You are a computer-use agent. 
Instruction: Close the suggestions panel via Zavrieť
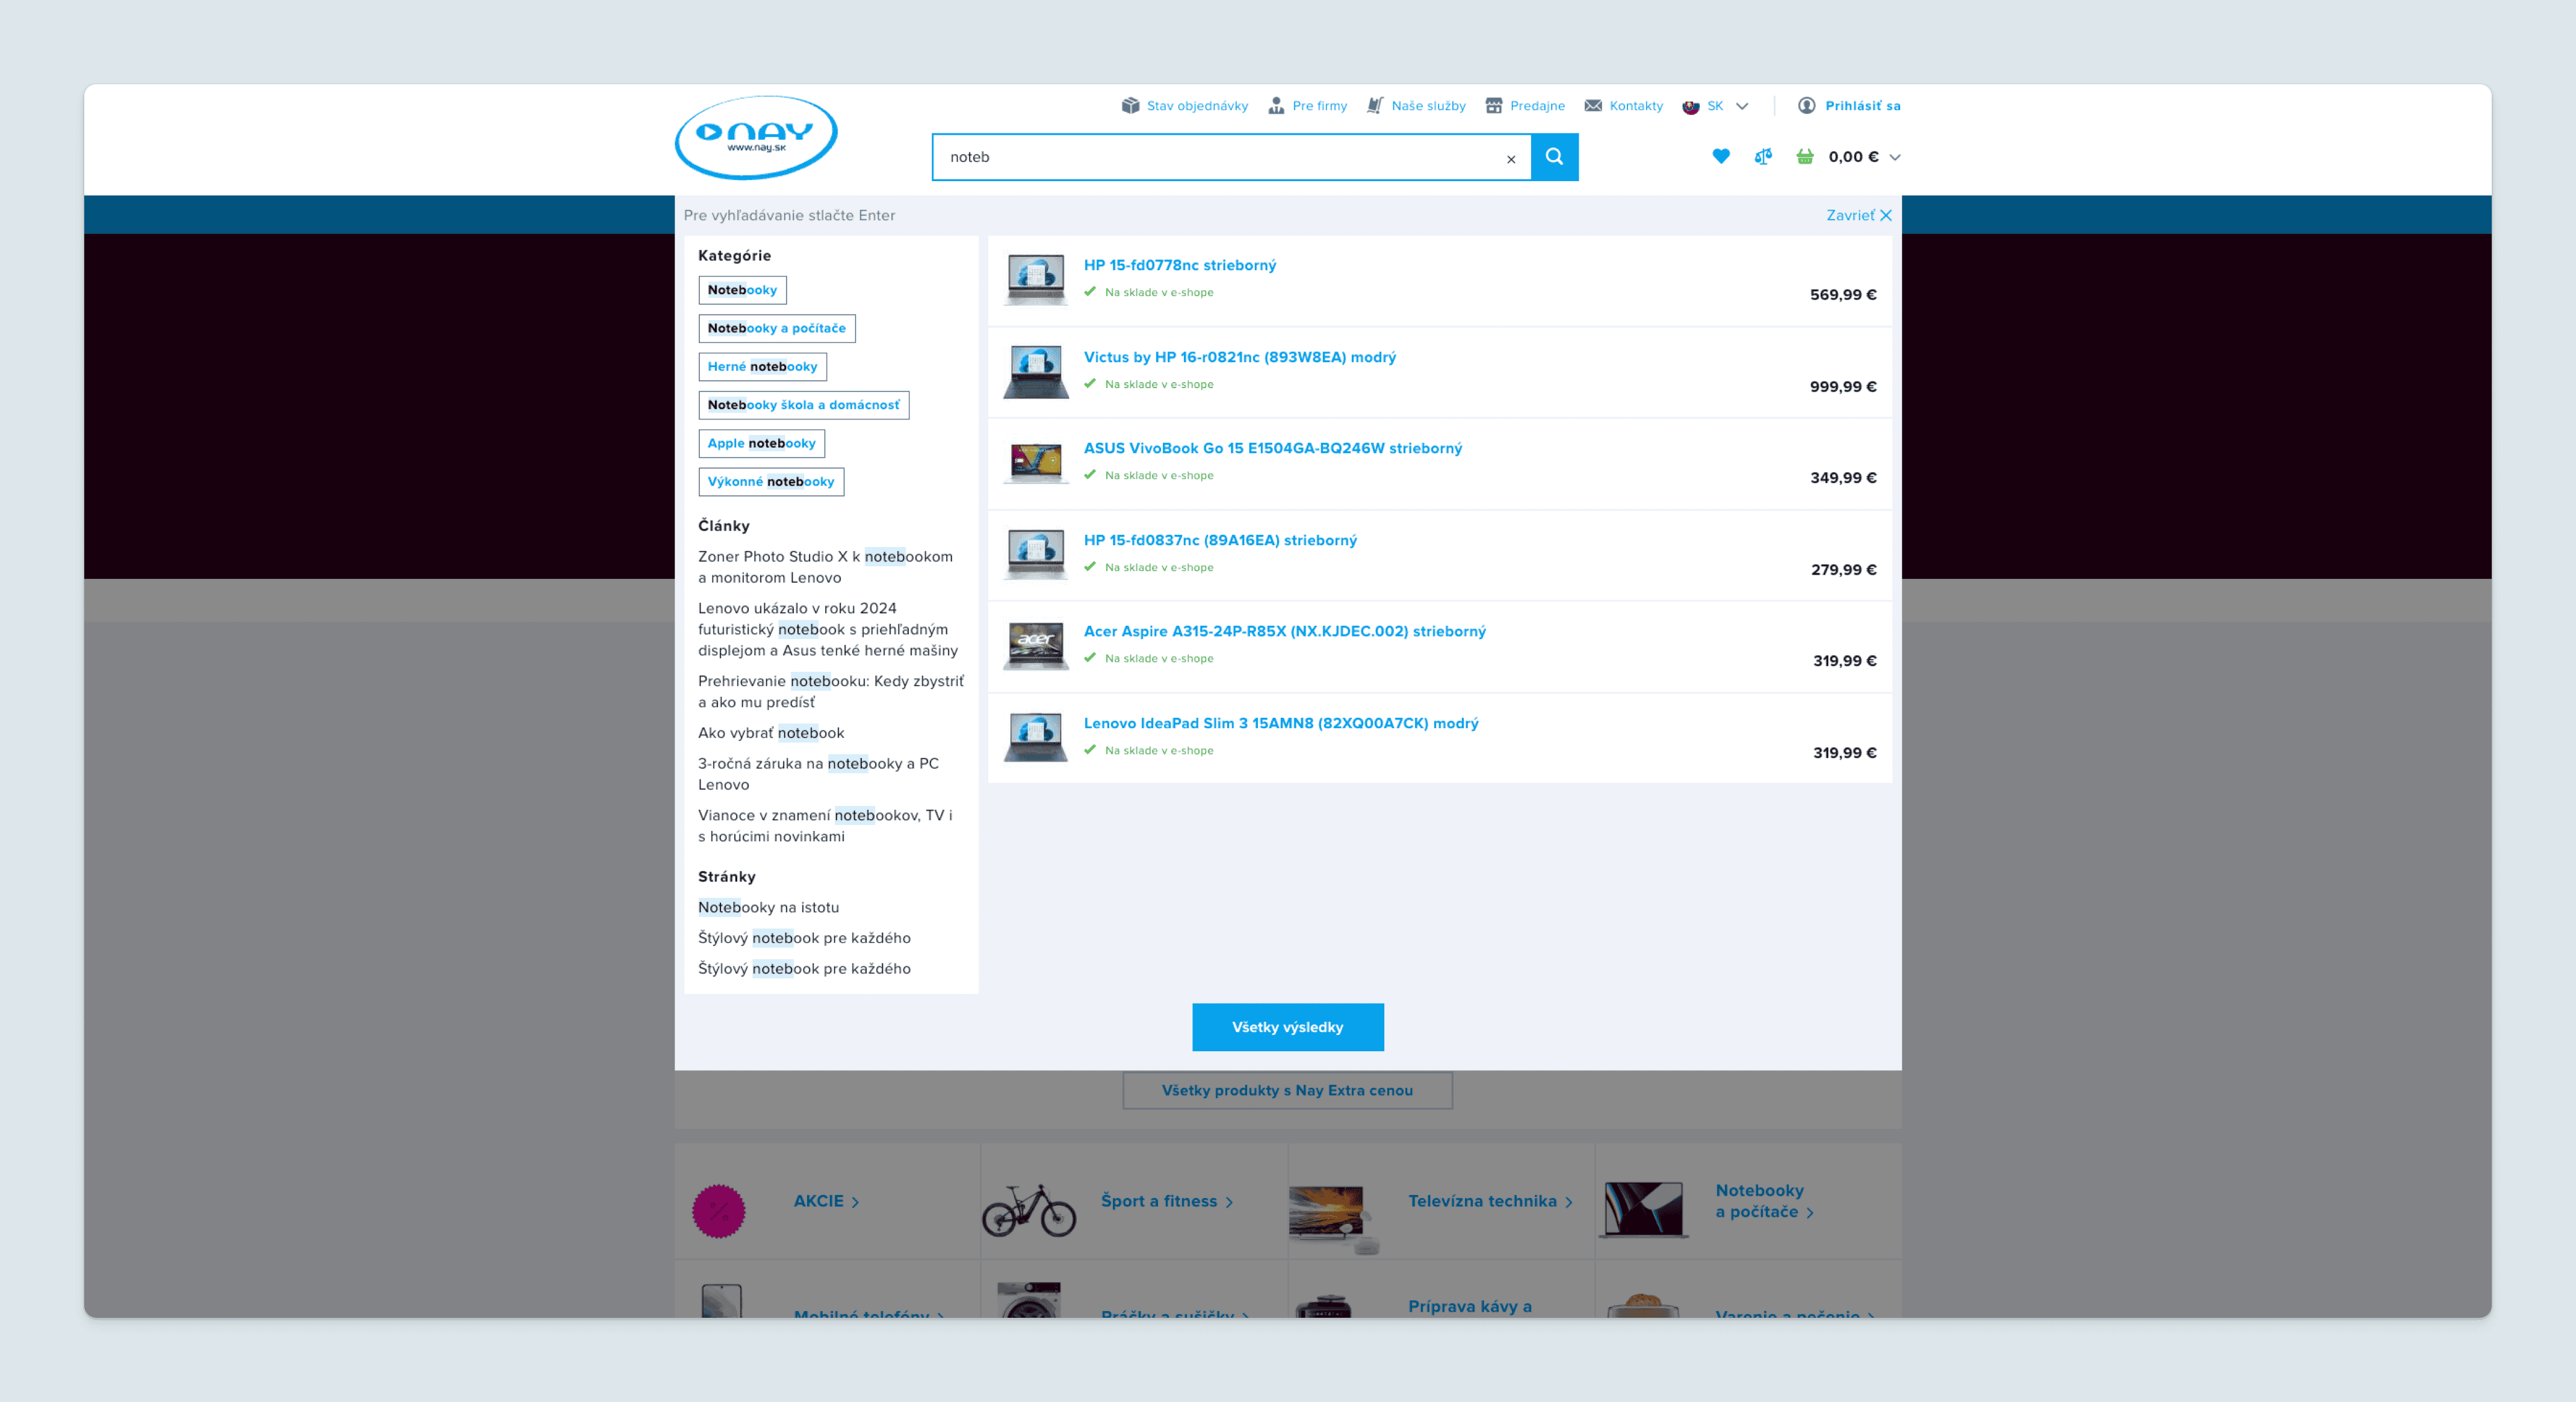click(x=1857, y=215)
